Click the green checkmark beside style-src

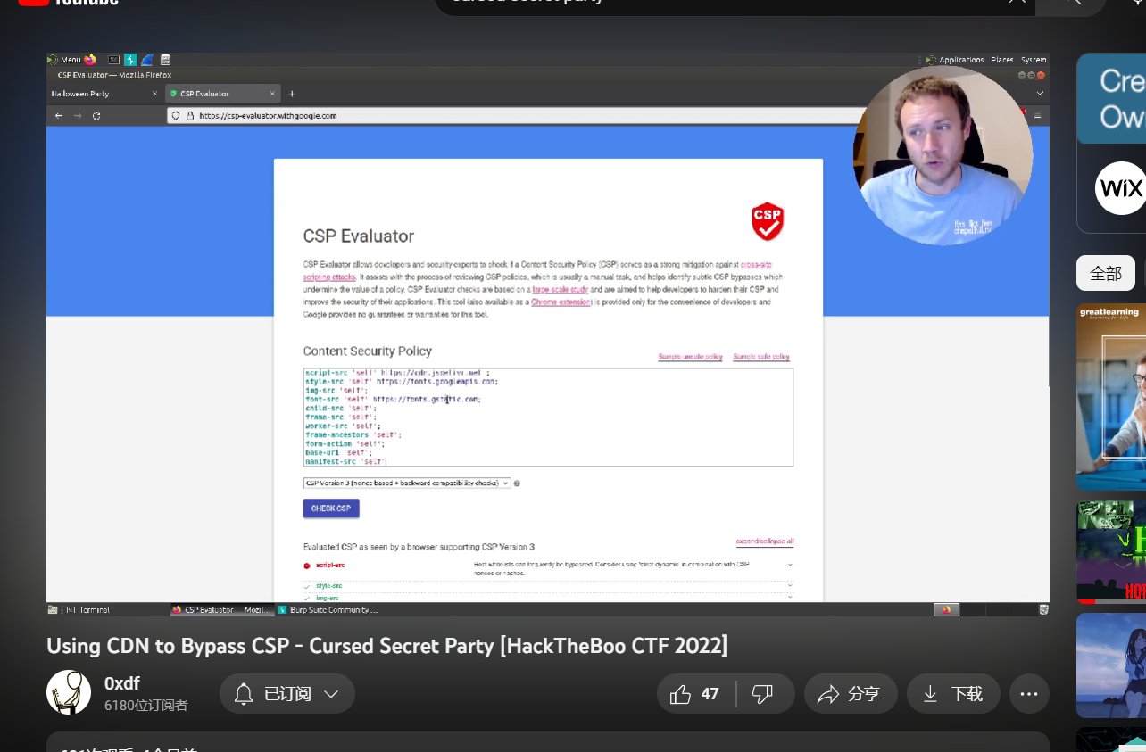(x=307, y=586)
